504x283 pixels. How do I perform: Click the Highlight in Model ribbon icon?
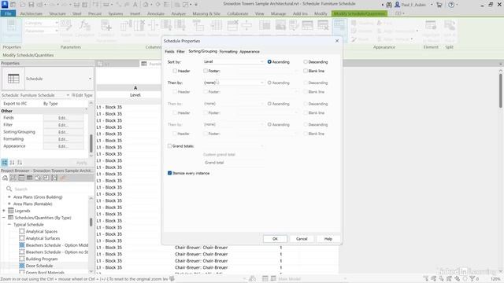(x=431, y=26)
